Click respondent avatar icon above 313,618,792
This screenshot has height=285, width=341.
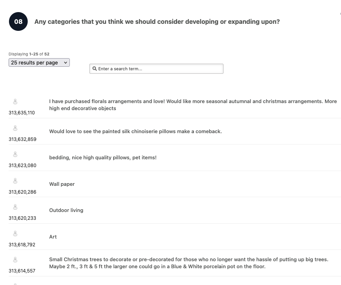coord(15,234)
